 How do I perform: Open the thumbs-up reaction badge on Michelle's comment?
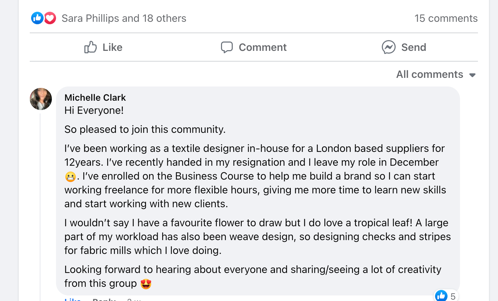441,296
